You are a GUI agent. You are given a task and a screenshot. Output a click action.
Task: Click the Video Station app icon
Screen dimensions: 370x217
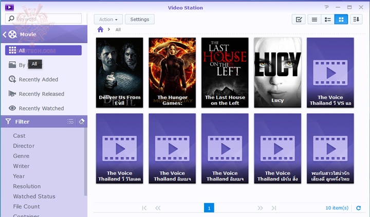(9, 8)
